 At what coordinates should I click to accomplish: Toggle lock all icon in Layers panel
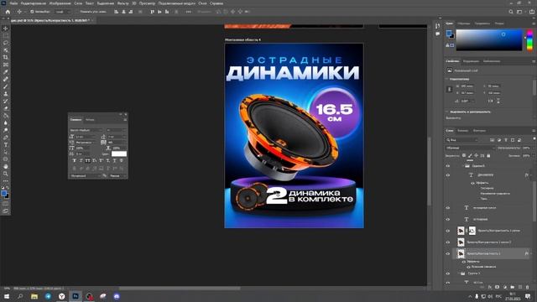tap(488, 155)
